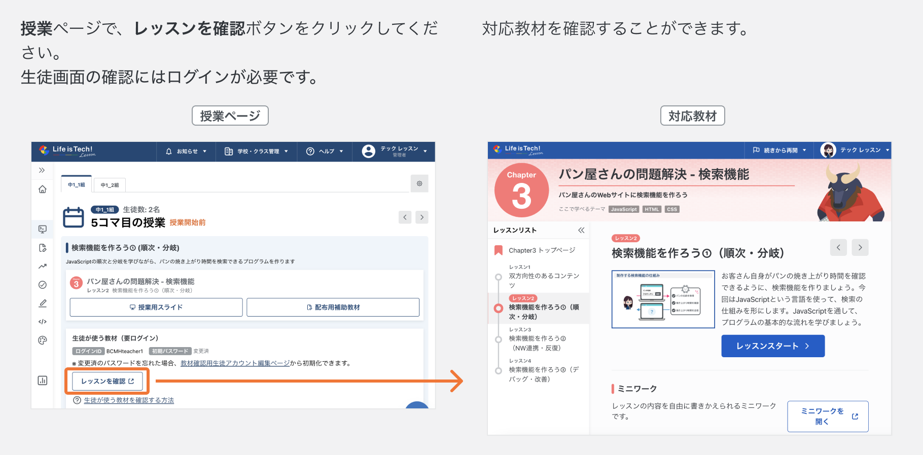Image resolution: width=923 pixels, height=455 pixels.
Task: Click the admin user avatar icon on class page
Action: point(369,151)
